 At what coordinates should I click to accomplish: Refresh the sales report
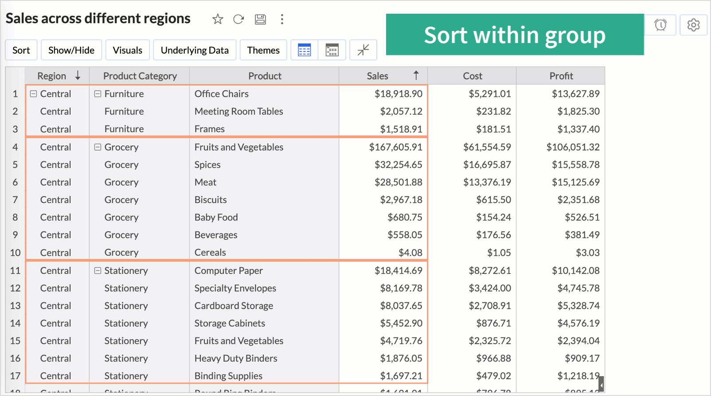pyautogui.click(x=238, y=19)
